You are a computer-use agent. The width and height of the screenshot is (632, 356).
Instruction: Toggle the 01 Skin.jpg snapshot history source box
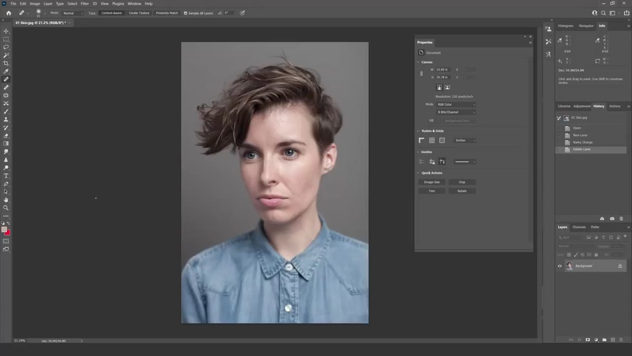pos(559,118)
